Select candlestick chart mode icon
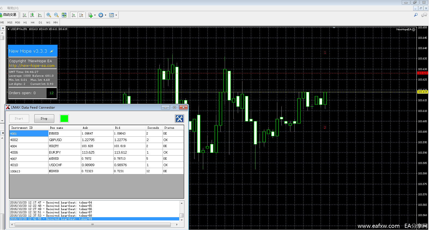The height and width of the screenshot is (230, 429). (32, 15)
